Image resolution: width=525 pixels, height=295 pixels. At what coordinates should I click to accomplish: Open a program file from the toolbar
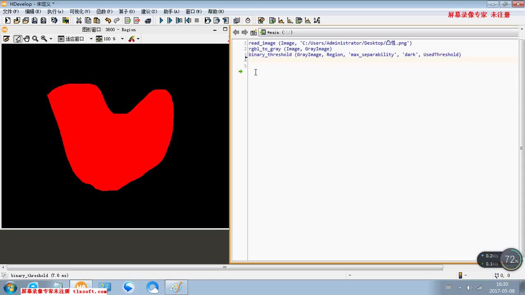pyautogui.click(x=16, y=20)
